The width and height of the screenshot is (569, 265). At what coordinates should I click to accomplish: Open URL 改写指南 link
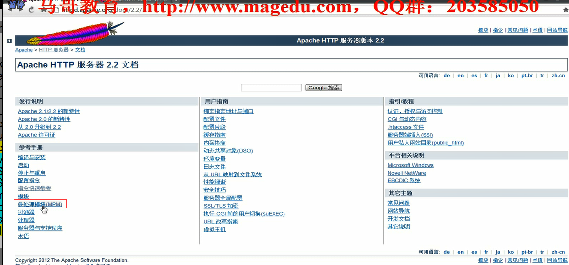coord(221,222)
